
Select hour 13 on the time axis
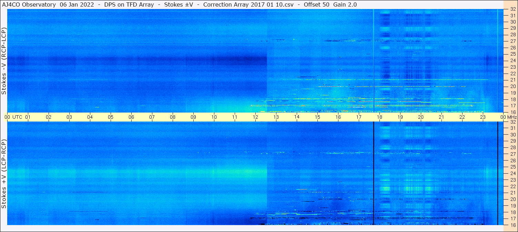[x=276, y=117]
